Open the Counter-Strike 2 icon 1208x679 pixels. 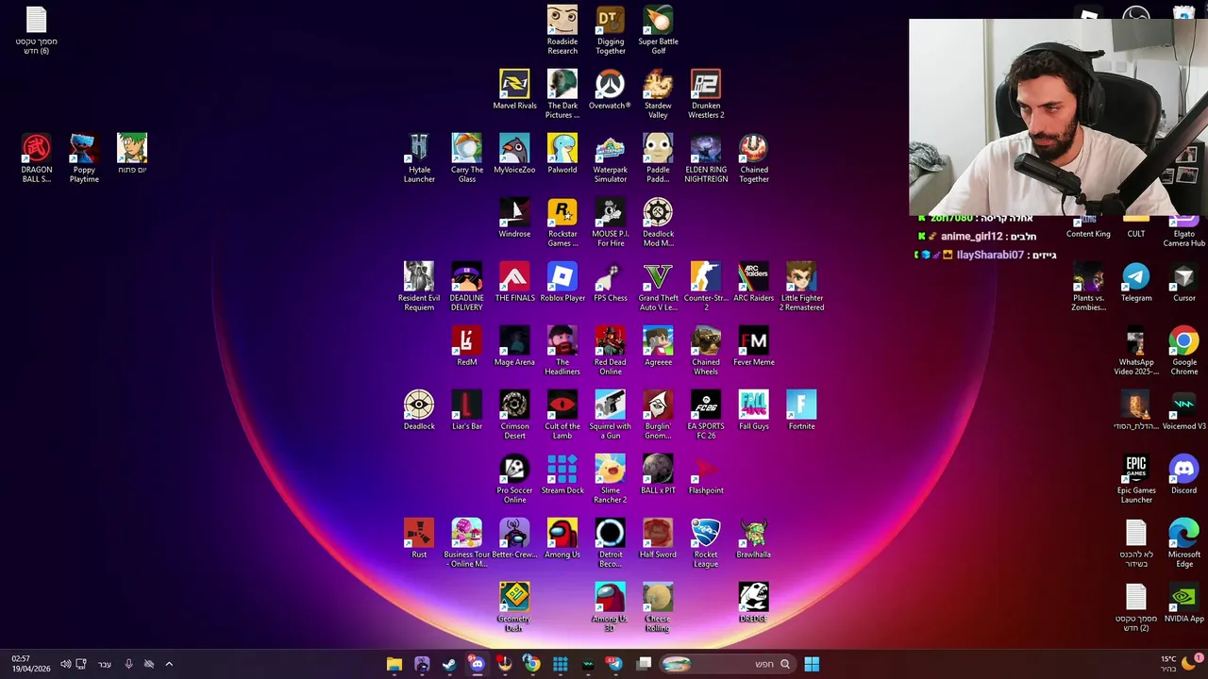coord(706,287)
